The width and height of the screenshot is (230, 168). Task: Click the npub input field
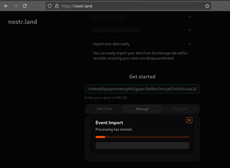142,89
